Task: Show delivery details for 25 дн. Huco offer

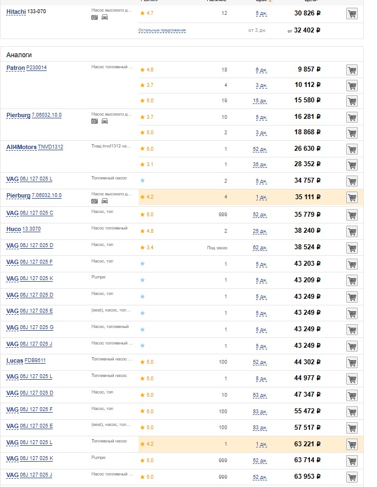Action: pos(260,231)
